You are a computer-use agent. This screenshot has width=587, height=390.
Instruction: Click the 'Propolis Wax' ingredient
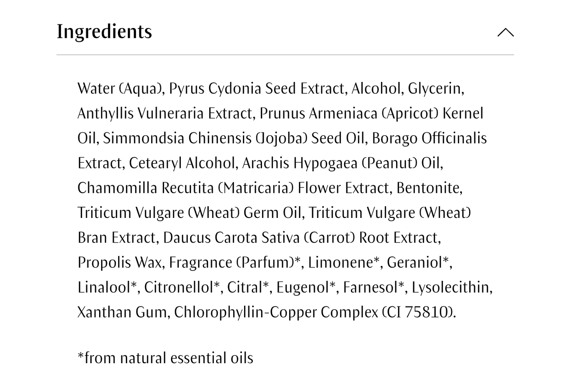coord(121,263)
